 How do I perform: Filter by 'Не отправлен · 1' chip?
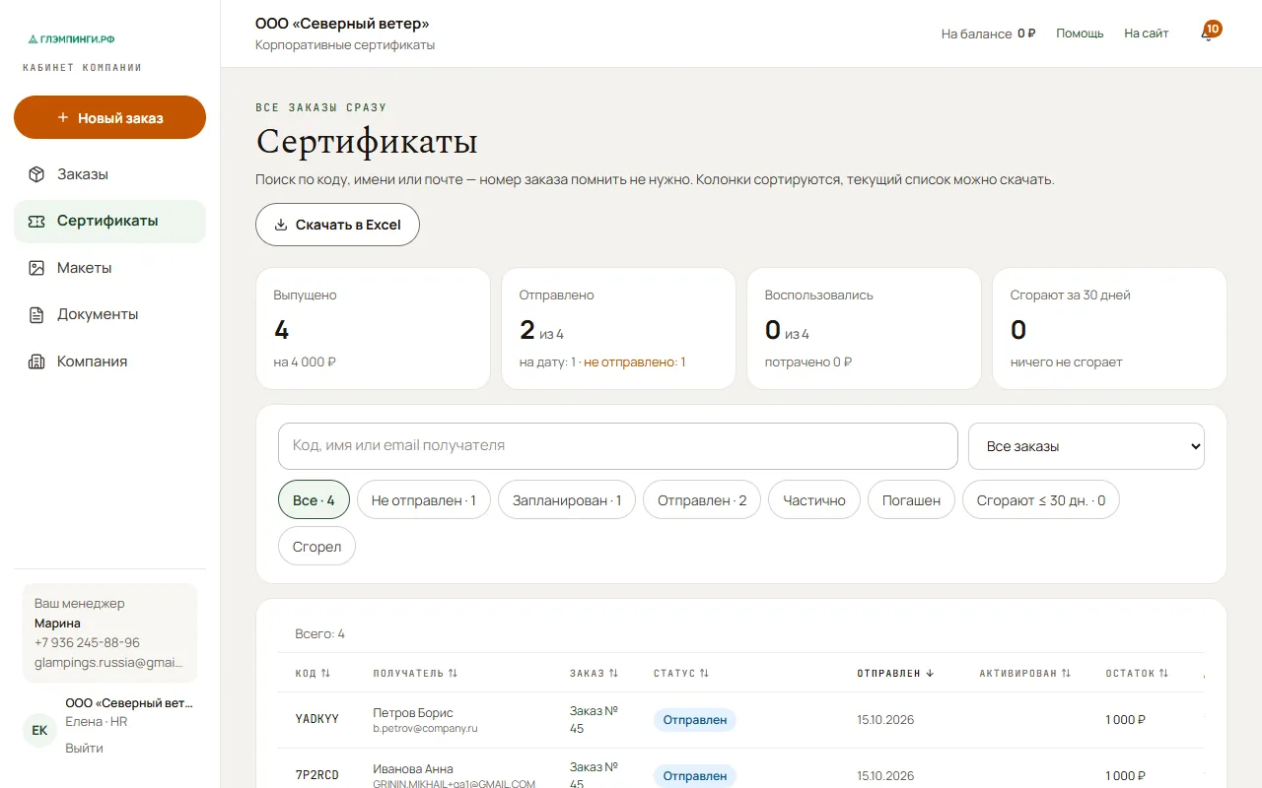click(423, 500)
